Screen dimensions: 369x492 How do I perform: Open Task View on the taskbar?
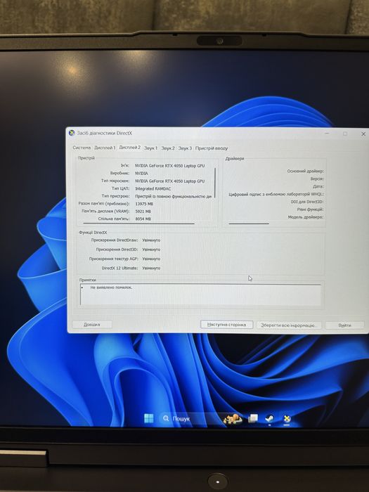(x=253, y=418)
